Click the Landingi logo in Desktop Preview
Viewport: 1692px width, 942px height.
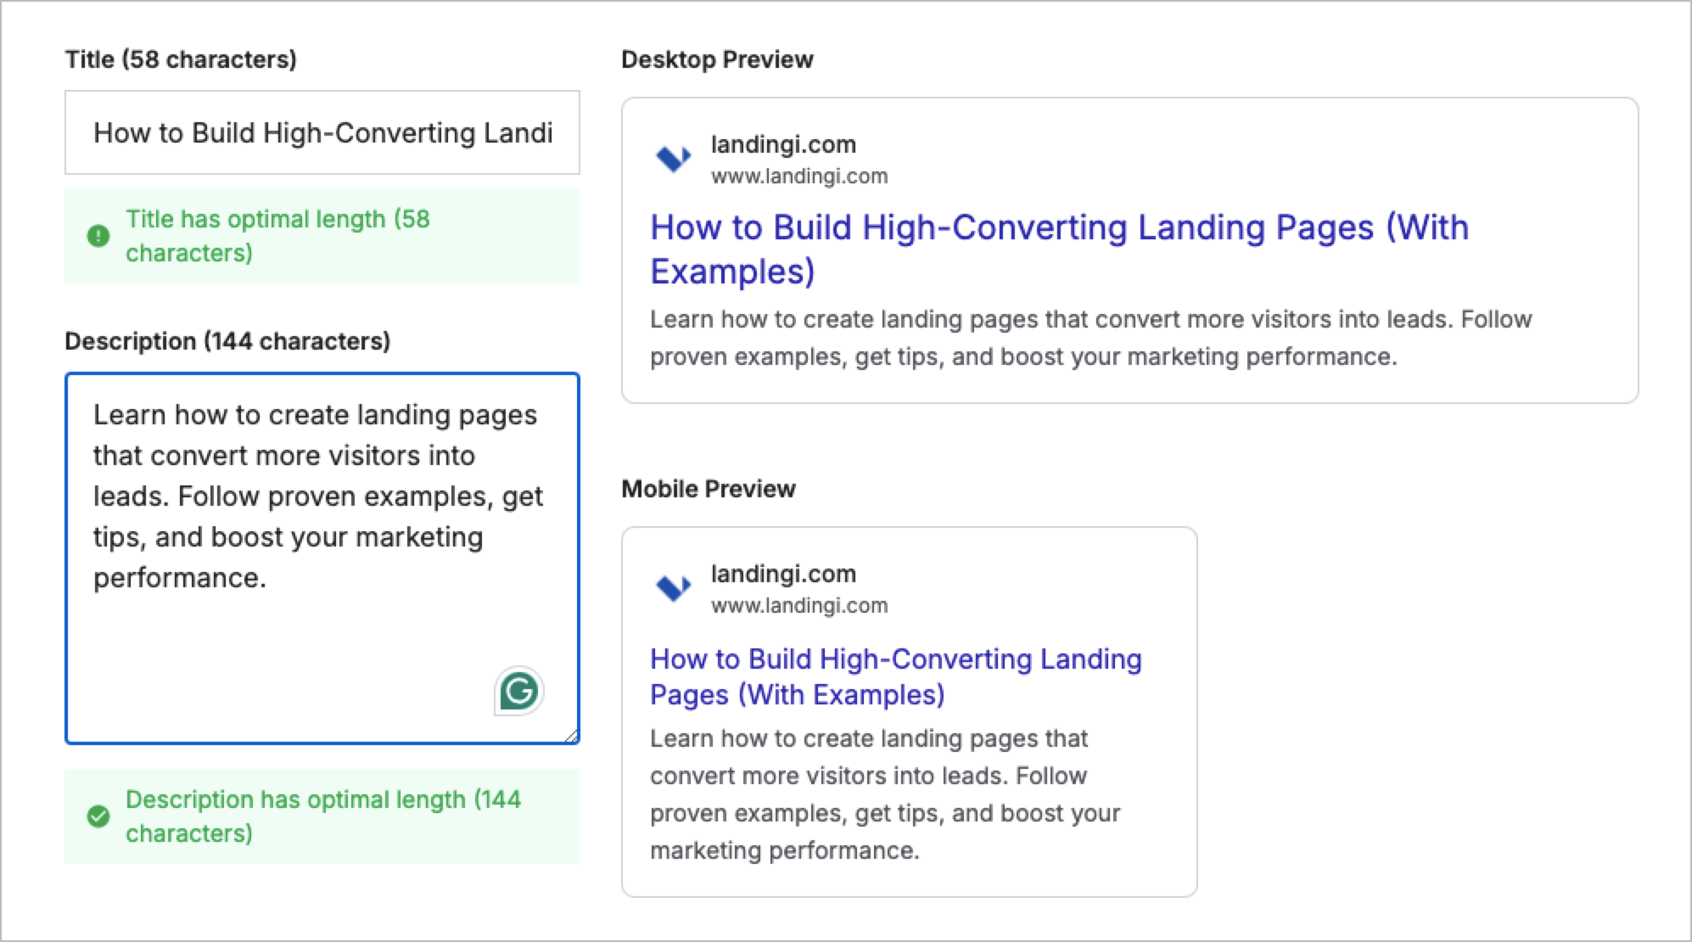coord(674,159)
